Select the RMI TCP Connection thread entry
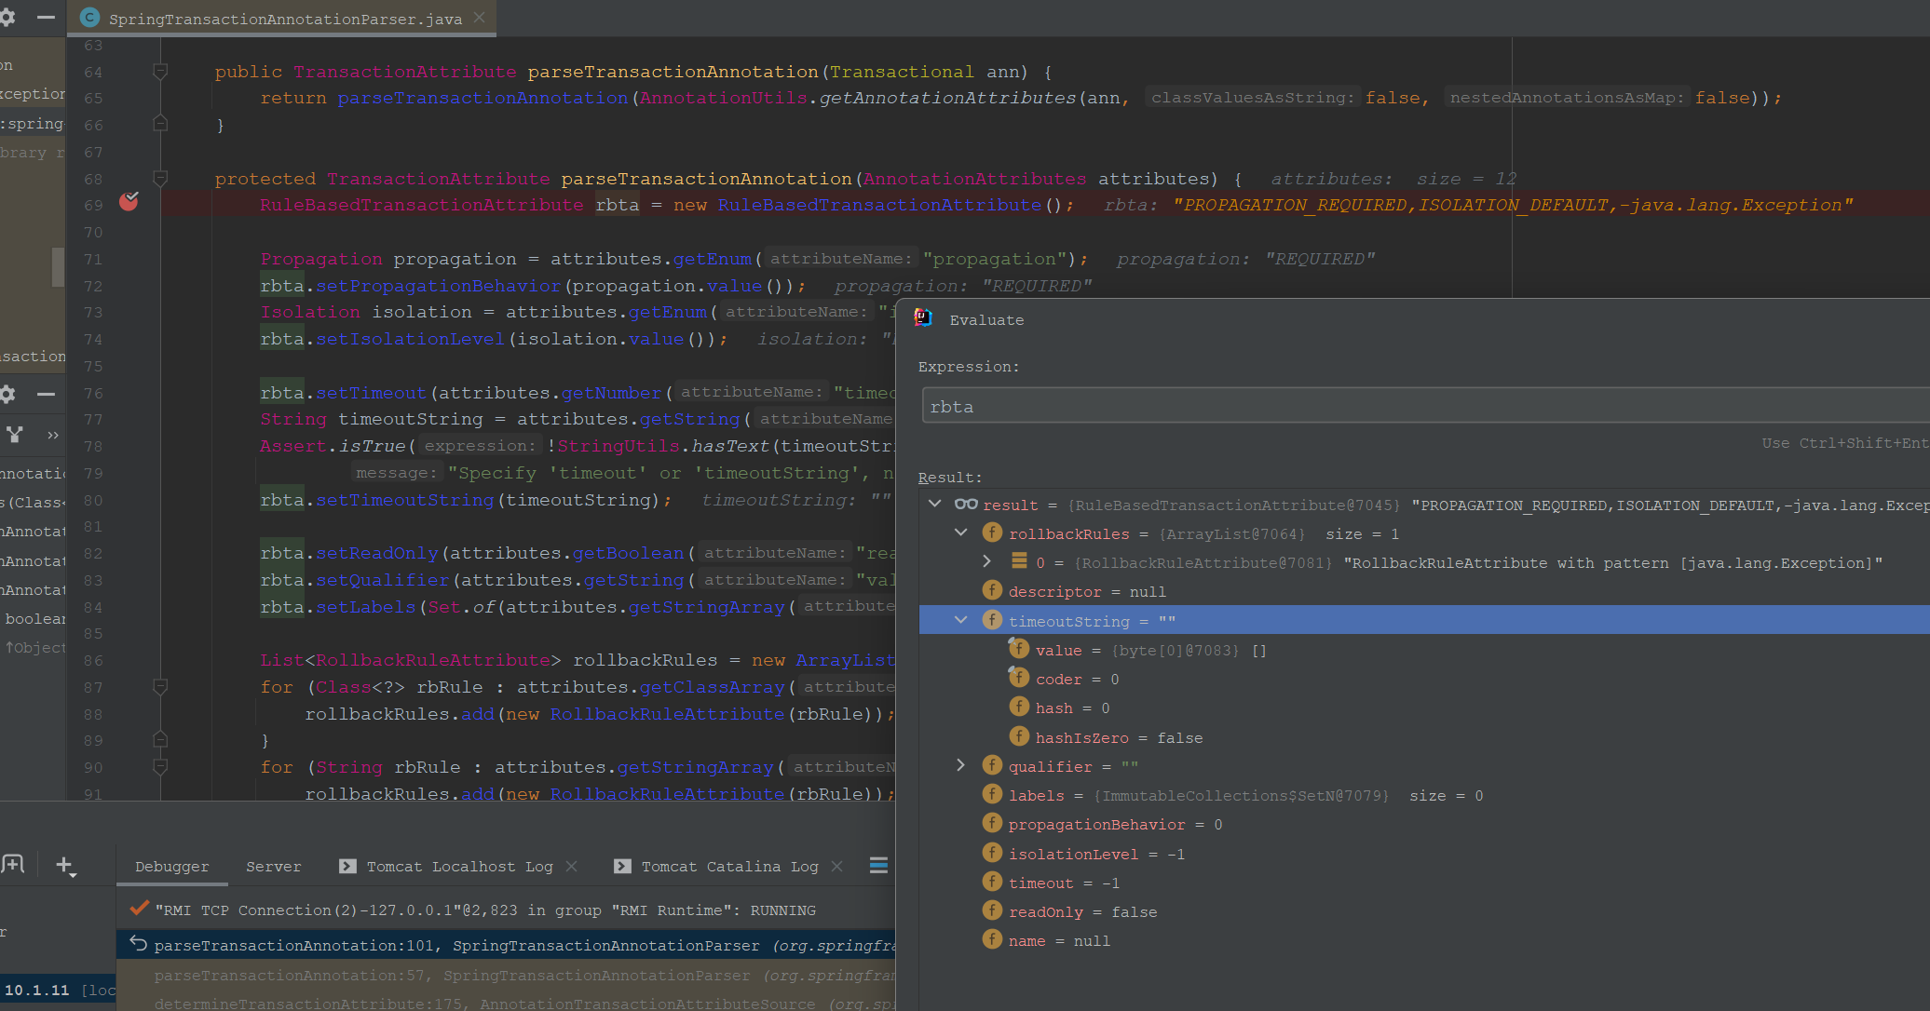Screen dimensions: 1930x1011 [x=484, y=910]
